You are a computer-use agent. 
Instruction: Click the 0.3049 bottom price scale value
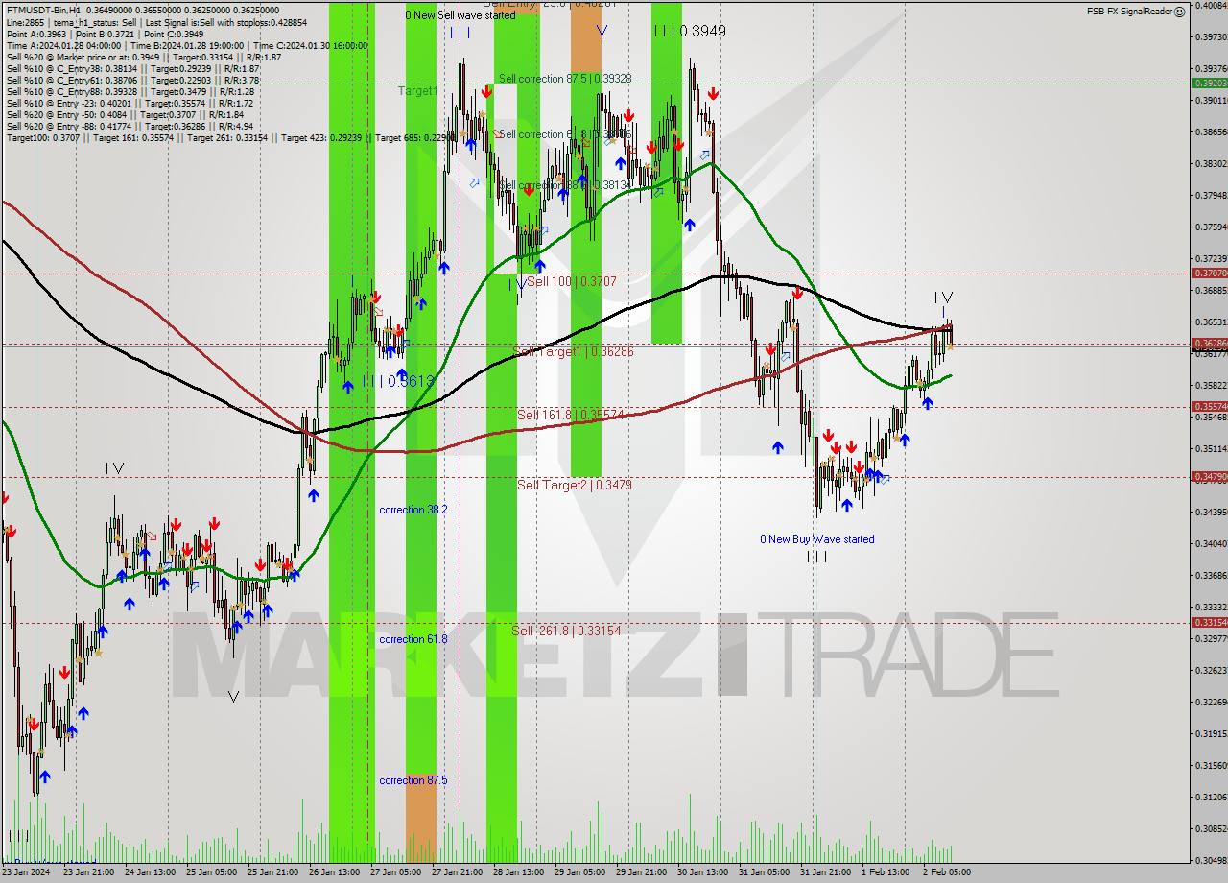(x=1211, y=860)
